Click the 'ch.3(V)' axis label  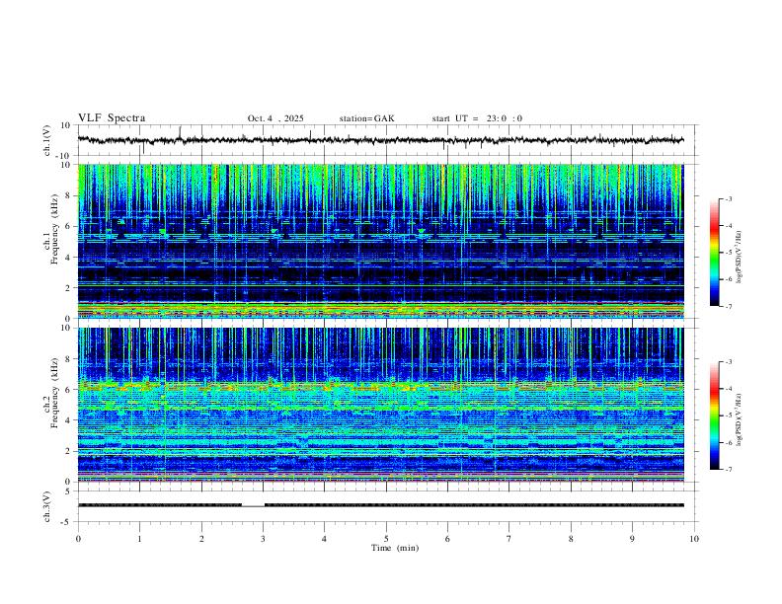(x=47, y=506)
